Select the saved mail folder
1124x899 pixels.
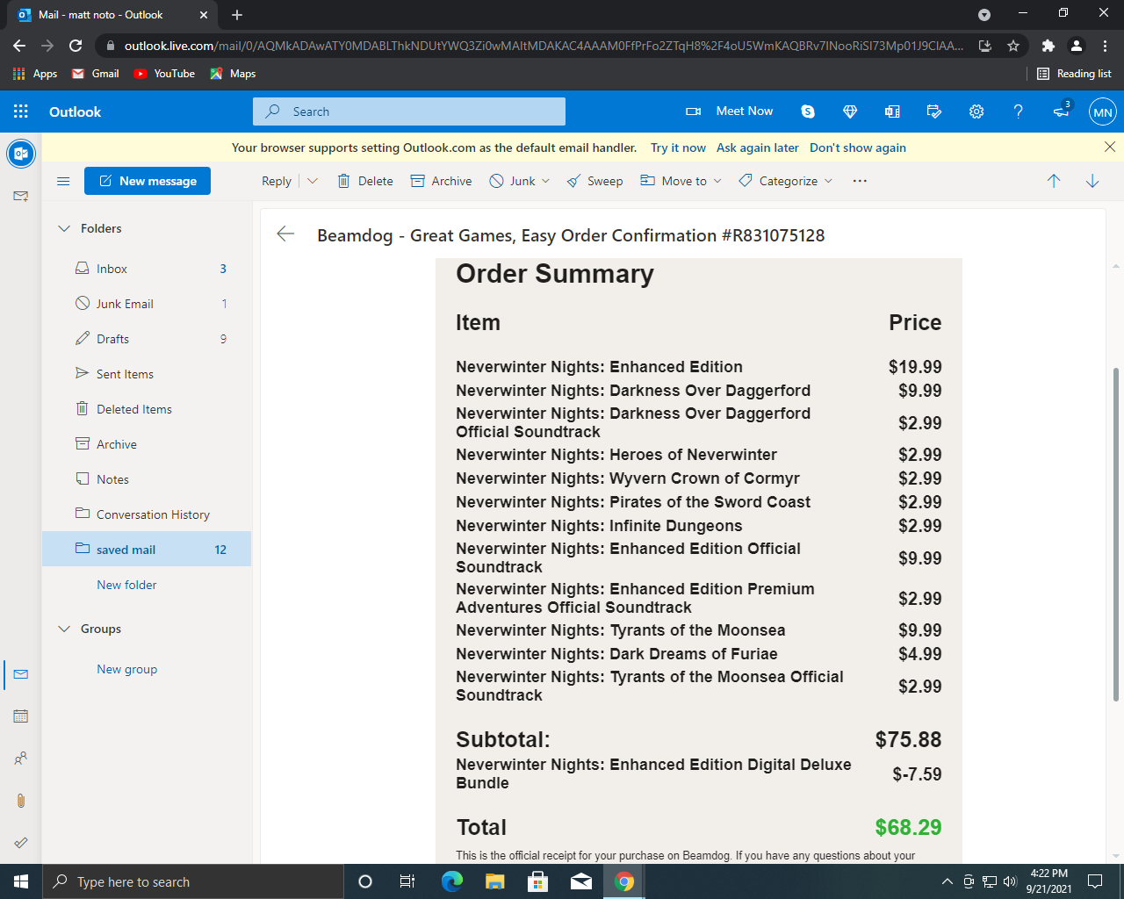(147, 549)
